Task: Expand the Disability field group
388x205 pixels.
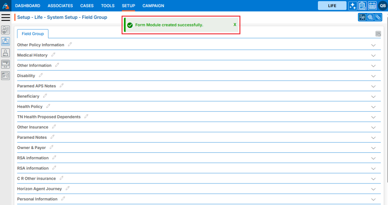Action: pos(373,76)
